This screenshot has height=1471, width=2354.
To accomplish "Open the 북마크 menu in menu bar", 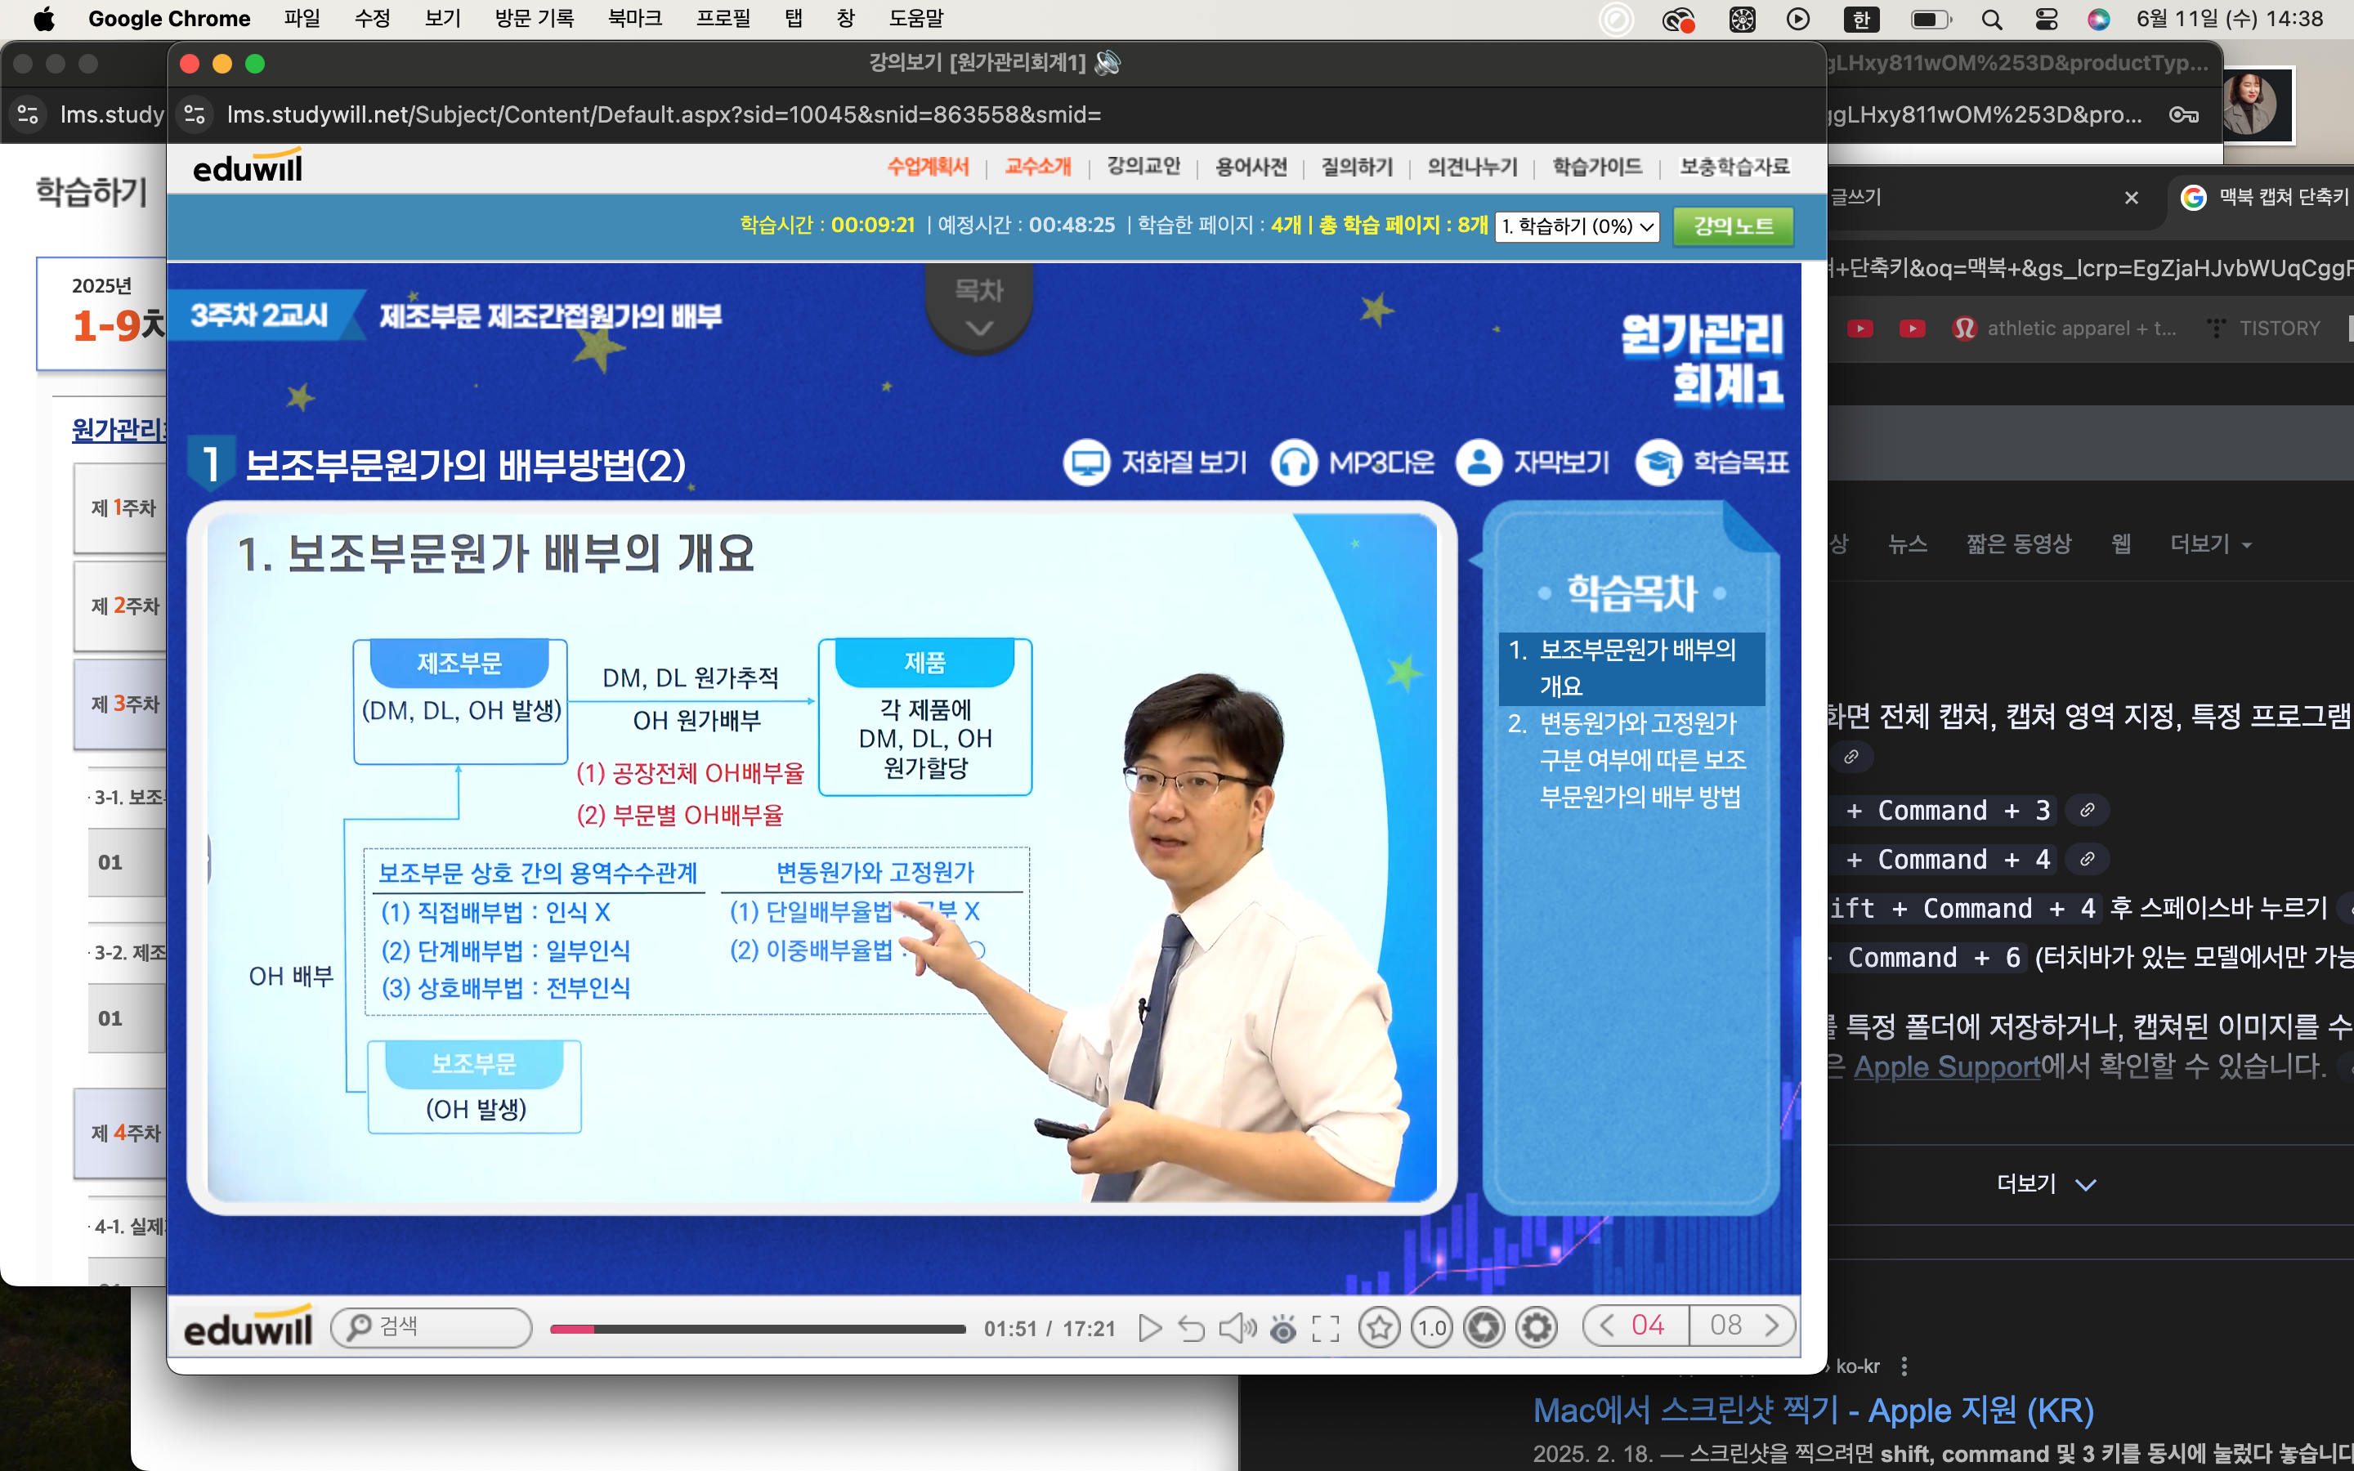I will [x=634, y=19].
